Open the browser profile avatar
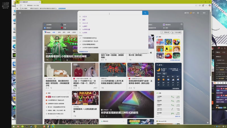This screenshot has width=227, height=128. point(203,5)
